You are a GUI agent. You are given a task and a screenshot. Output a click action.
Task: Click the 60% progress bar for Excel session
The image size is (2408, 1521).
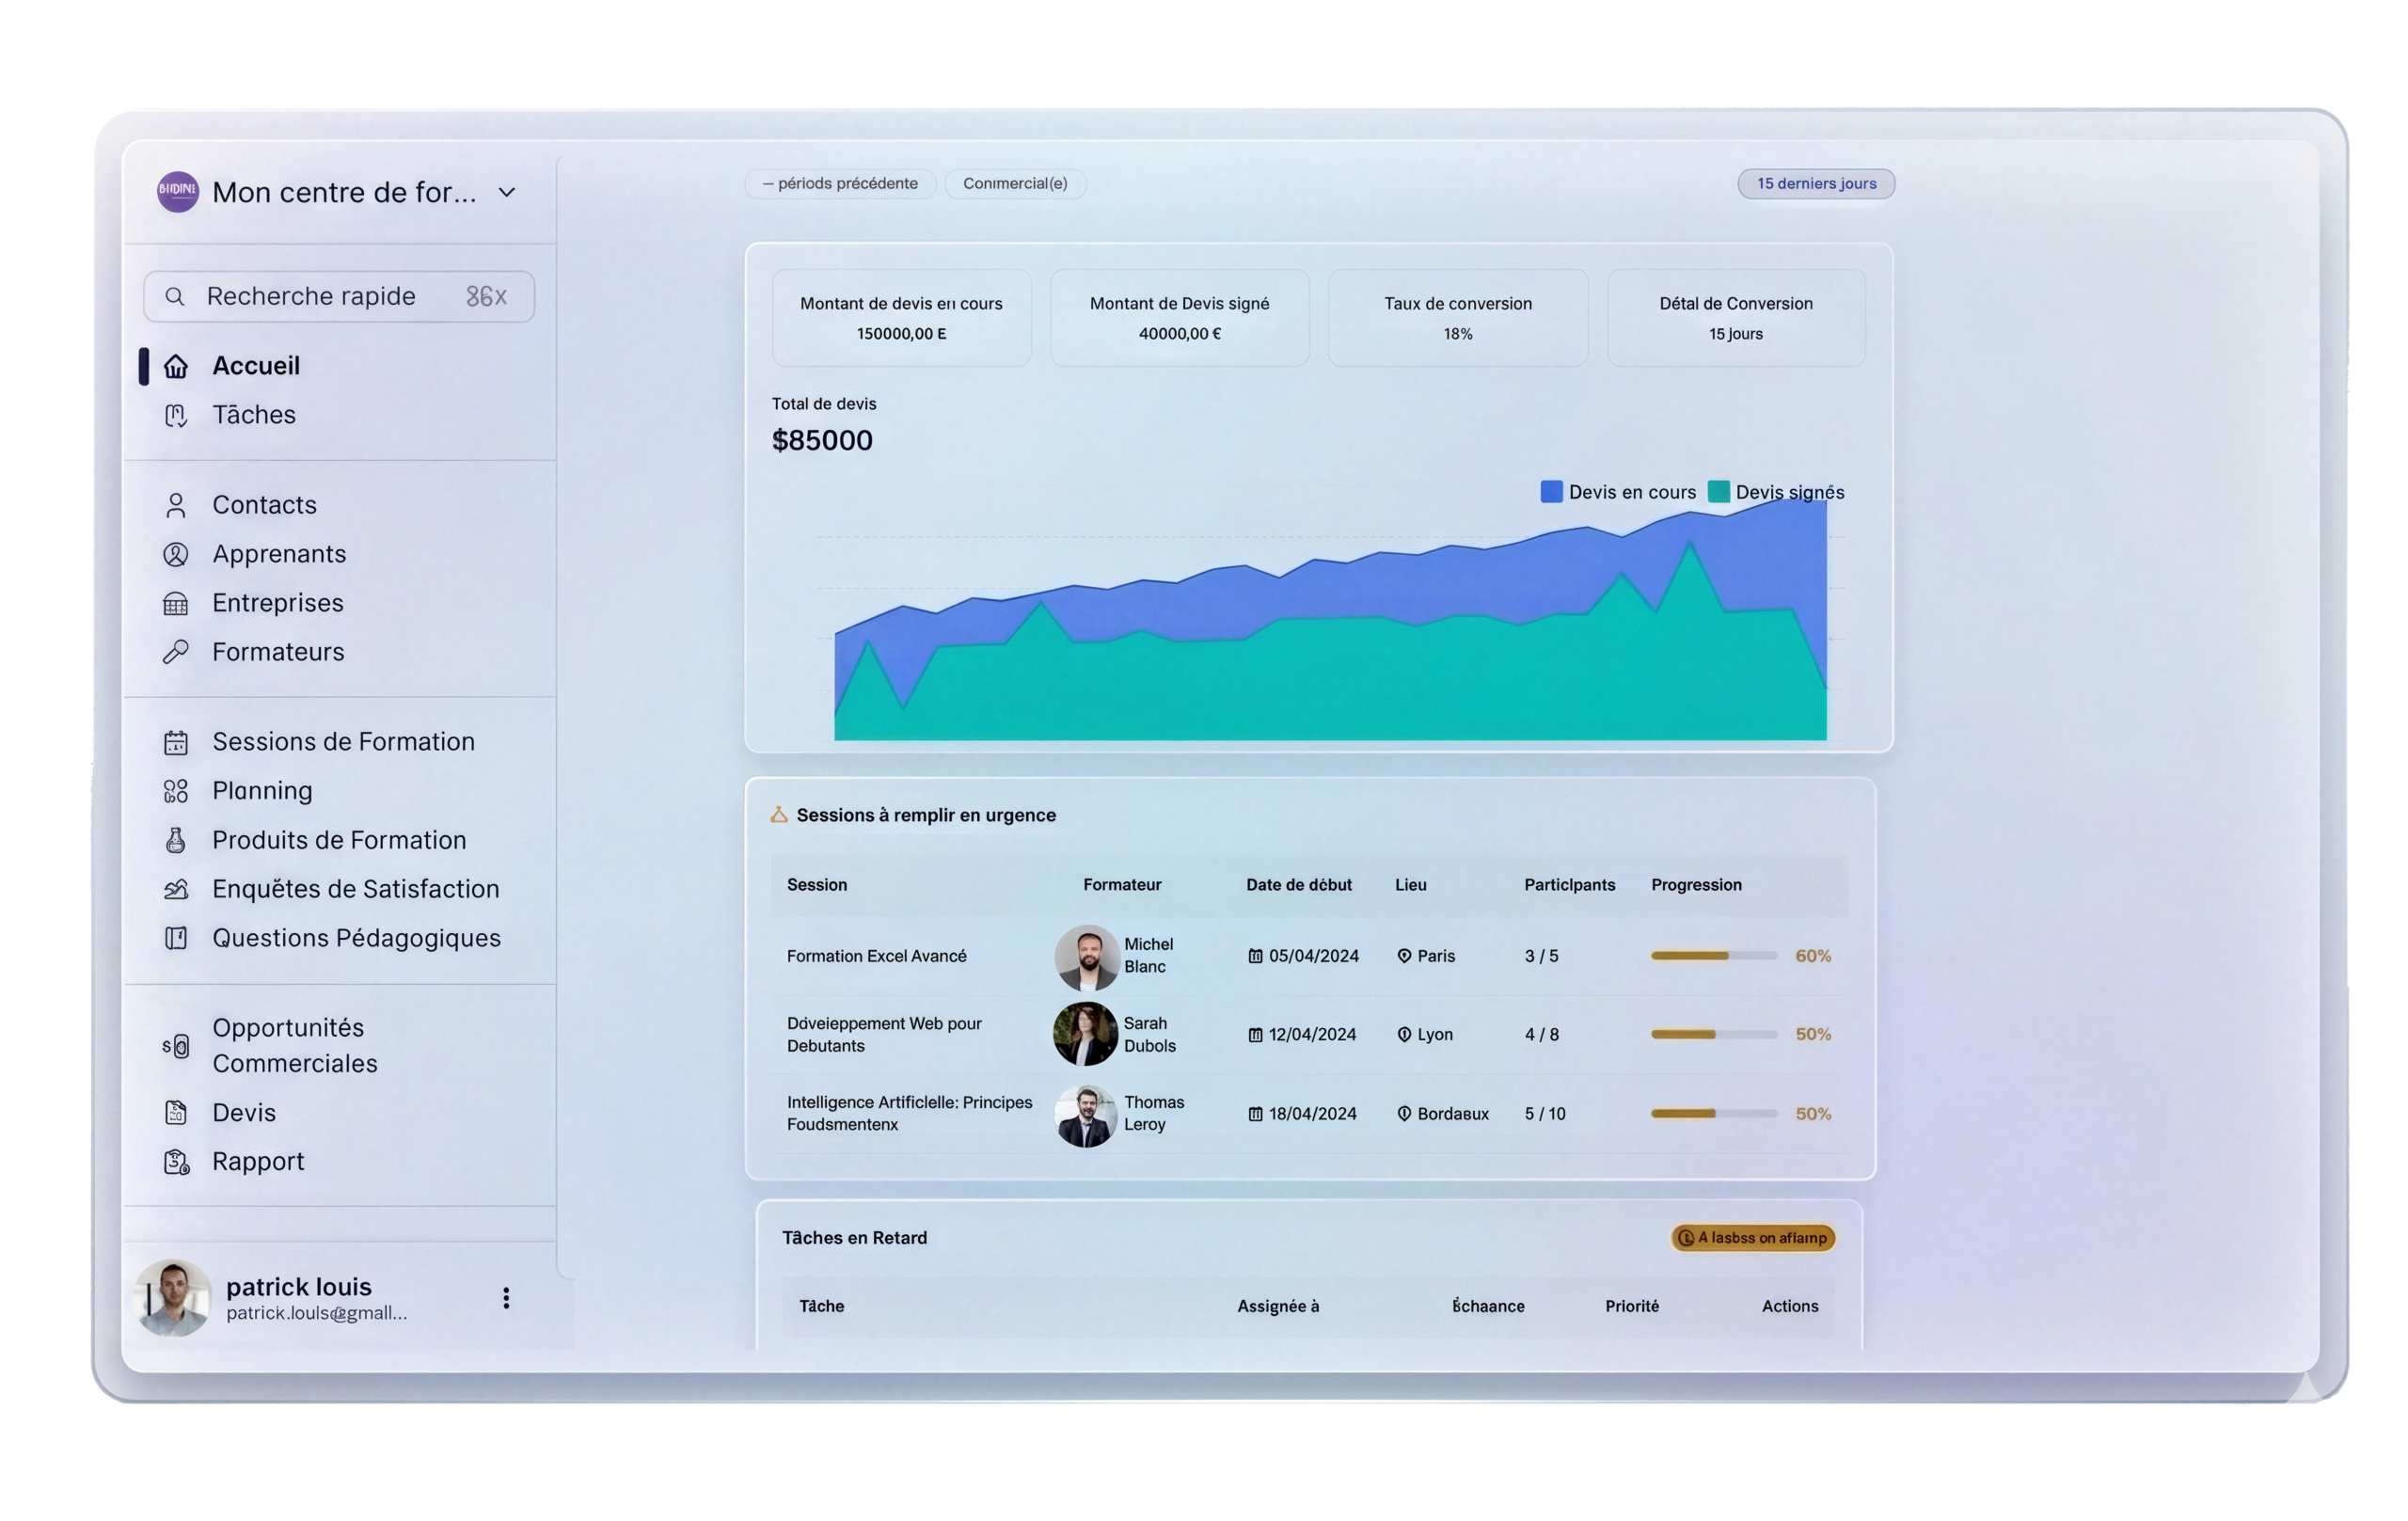coord(1713,956)
